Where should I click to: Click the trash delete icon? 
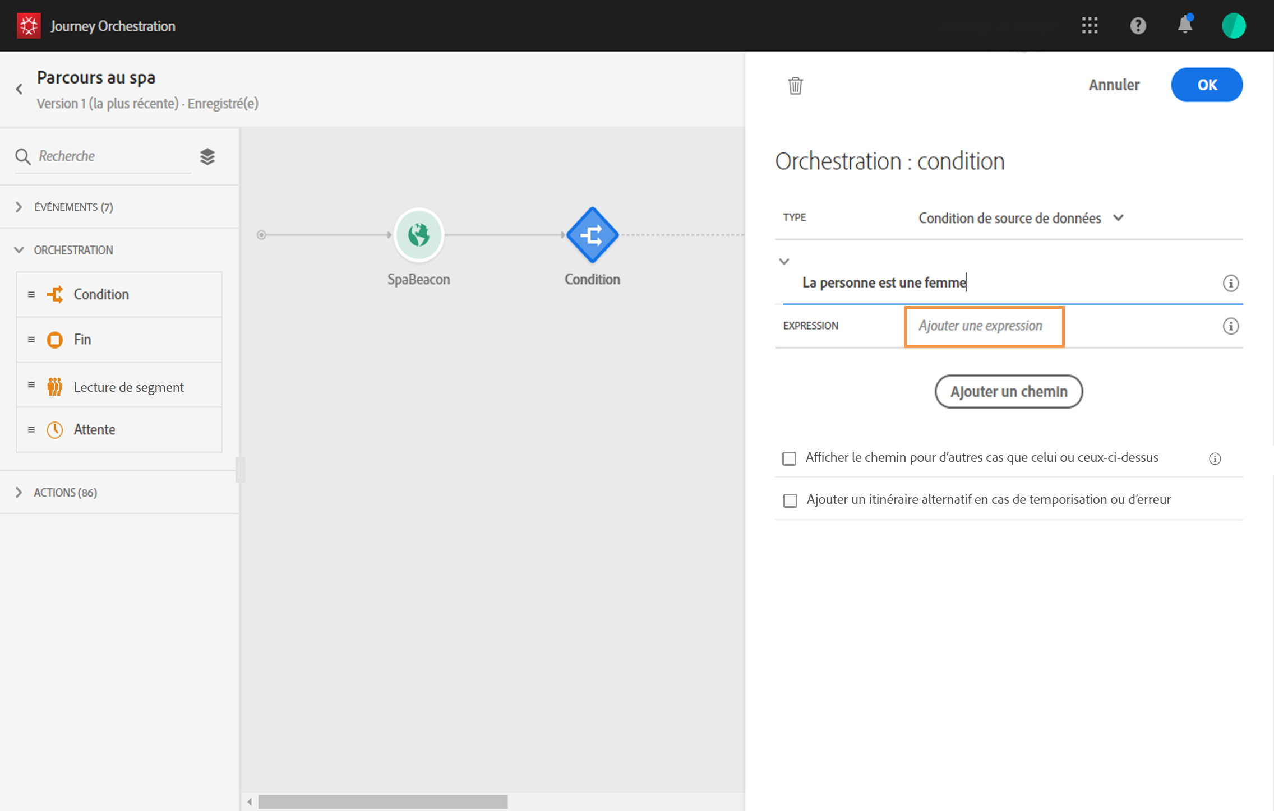(795, 86)
